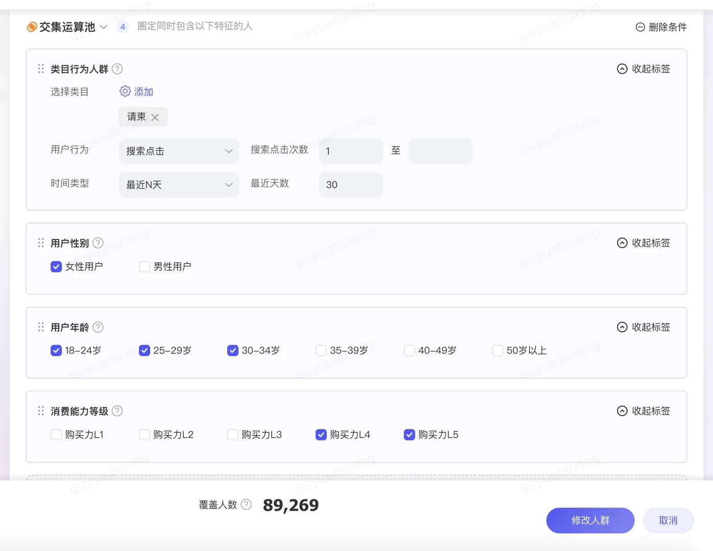Check the 35–39岁 age checkbox

(x=321, y=350)
